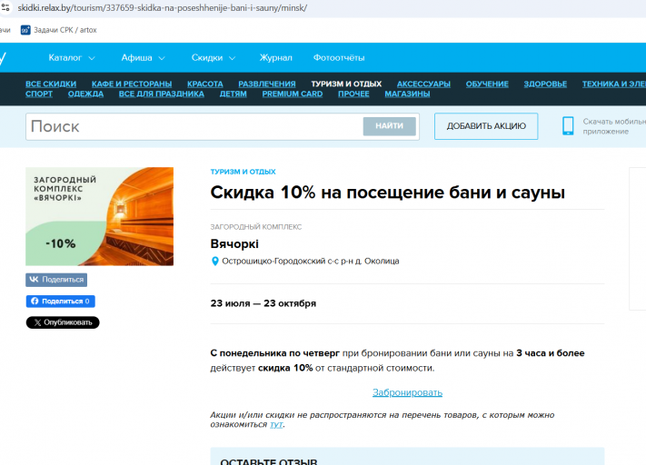This screenshot has height=465, width=646.
Task: Select ТУРИЗМ И ОТДЫХ in category bar
Action: tap(346, 84)
